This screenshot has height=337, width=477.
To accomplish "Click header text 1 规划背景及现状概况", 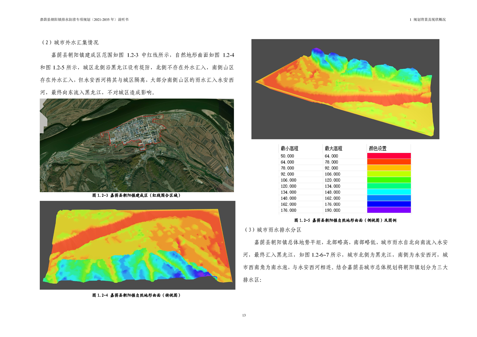I will tap(427, 20).
